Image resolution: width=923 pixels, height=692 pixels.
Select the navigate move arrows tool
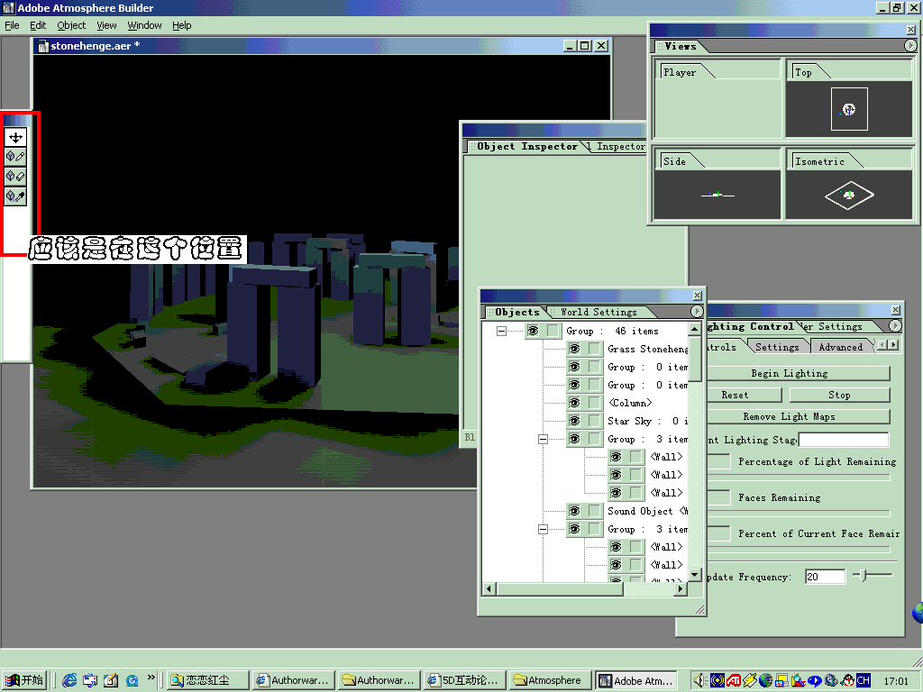point(15,137)
